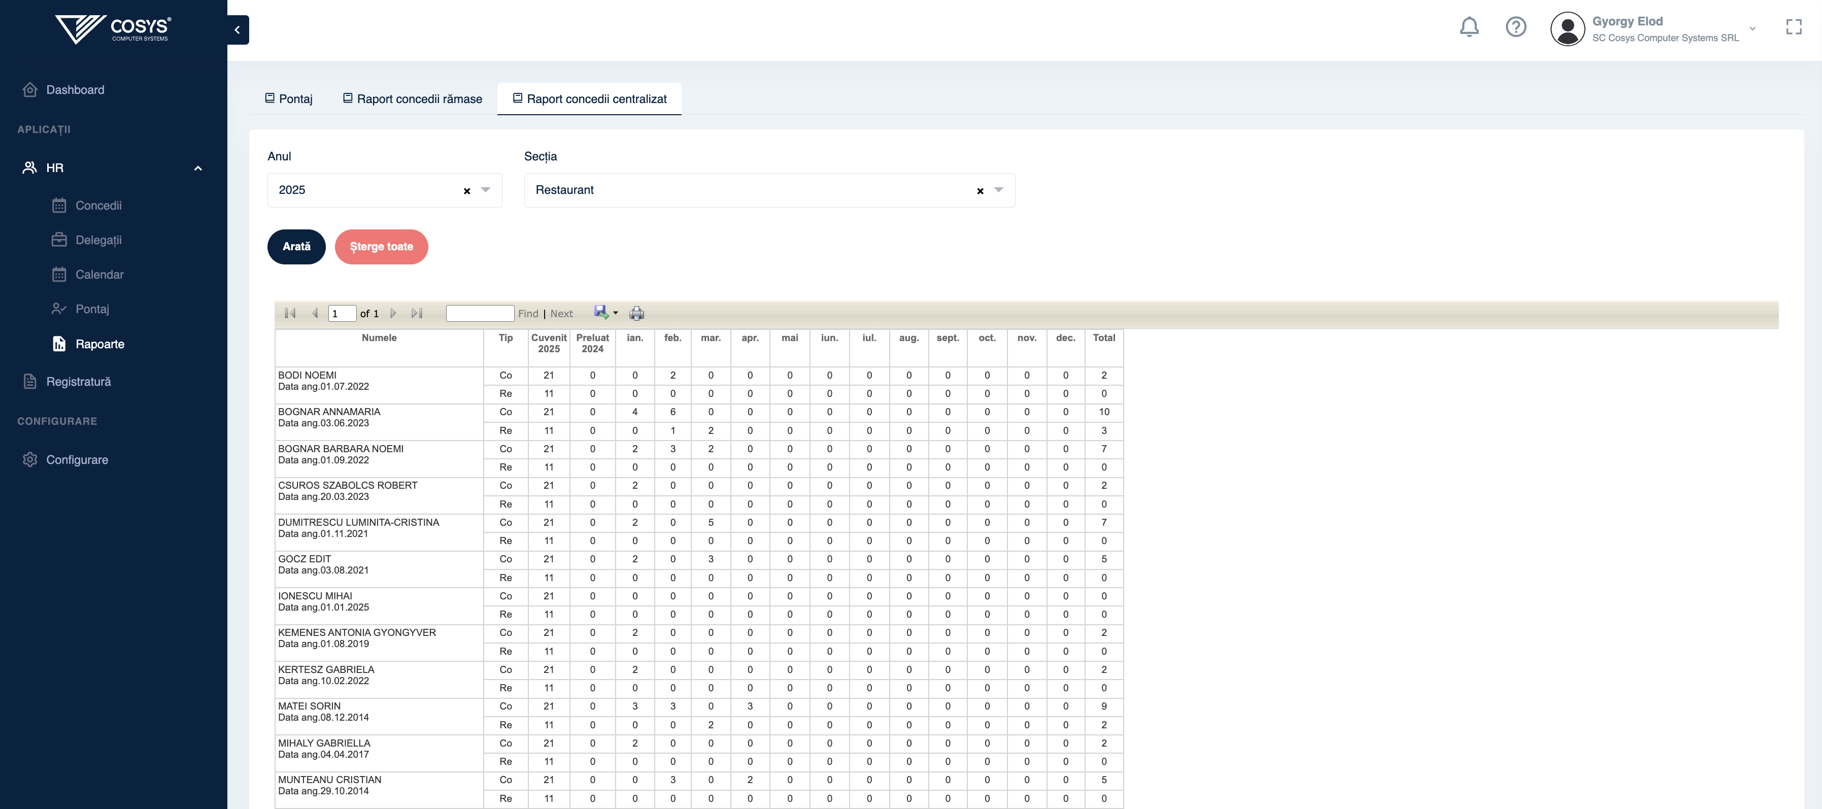Open the help question mark icon
This screenshot has width=1822, height=809.
click(1515, 27)
